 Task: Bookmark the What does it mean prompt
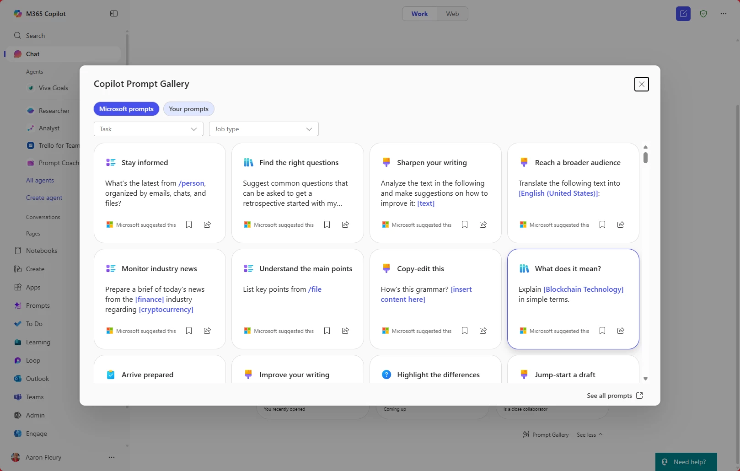(x=602, y=331)
